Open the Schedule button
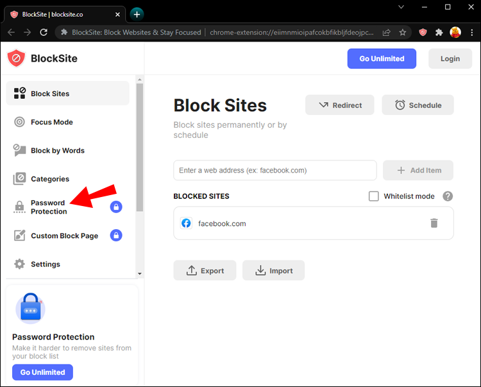The height and width of the screenshot is (387, 481). pyautogui.click(x=418, y=105)
